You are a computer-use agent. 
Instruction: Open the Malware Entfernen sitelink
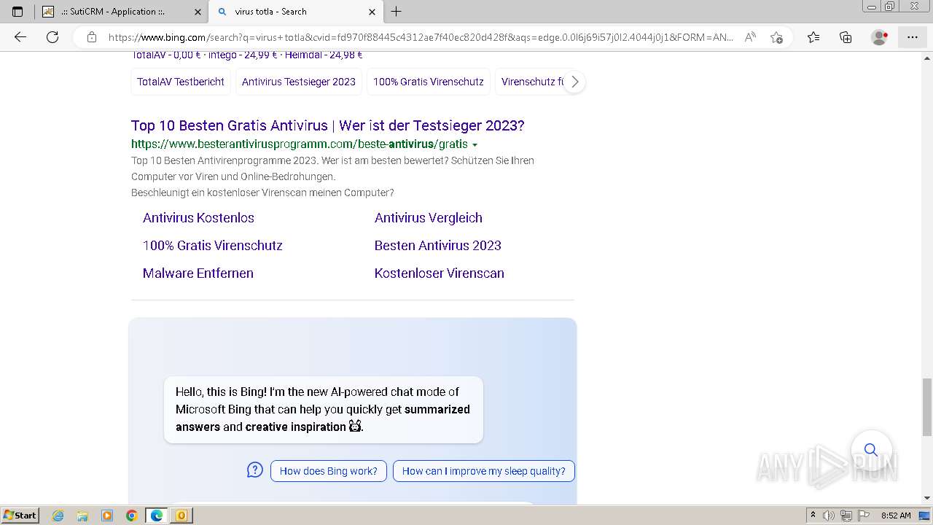(198, 273)
